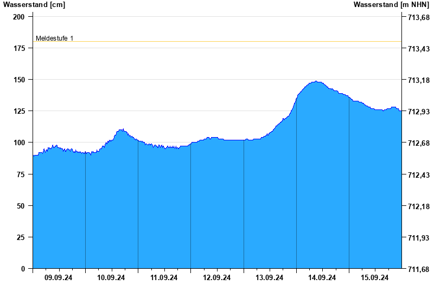Click the left axis value 150
Image resolution: width=434 pixels, height=298 pixels.
click(19, 80)
